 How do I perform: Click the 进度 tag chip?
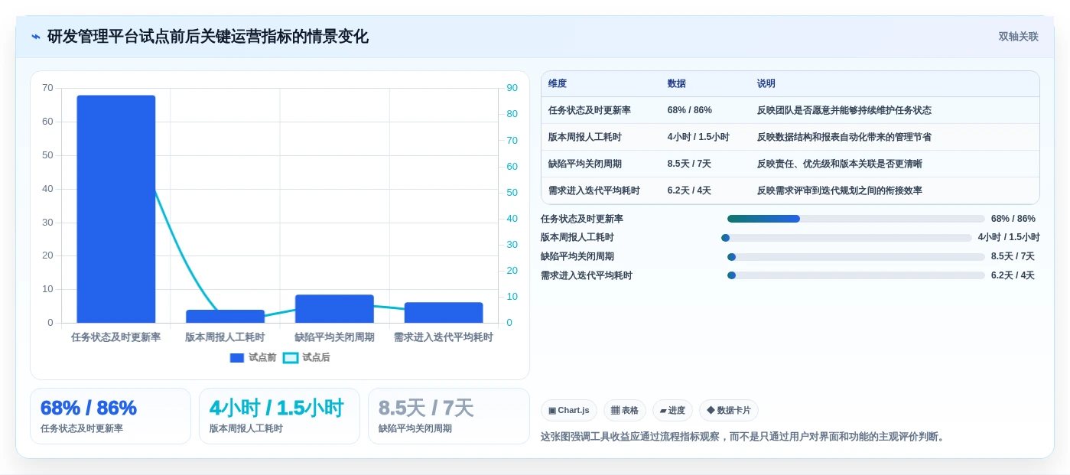672,411
